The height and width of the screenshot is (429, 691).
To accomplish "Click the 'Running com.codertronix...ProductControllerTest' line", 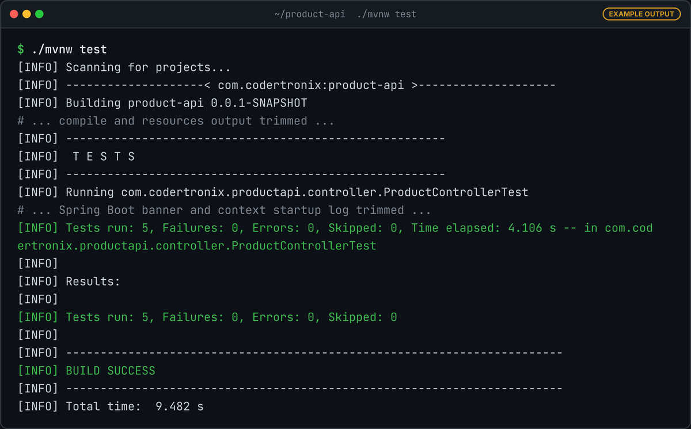I will pyautogui.click(x=273, y=192).
